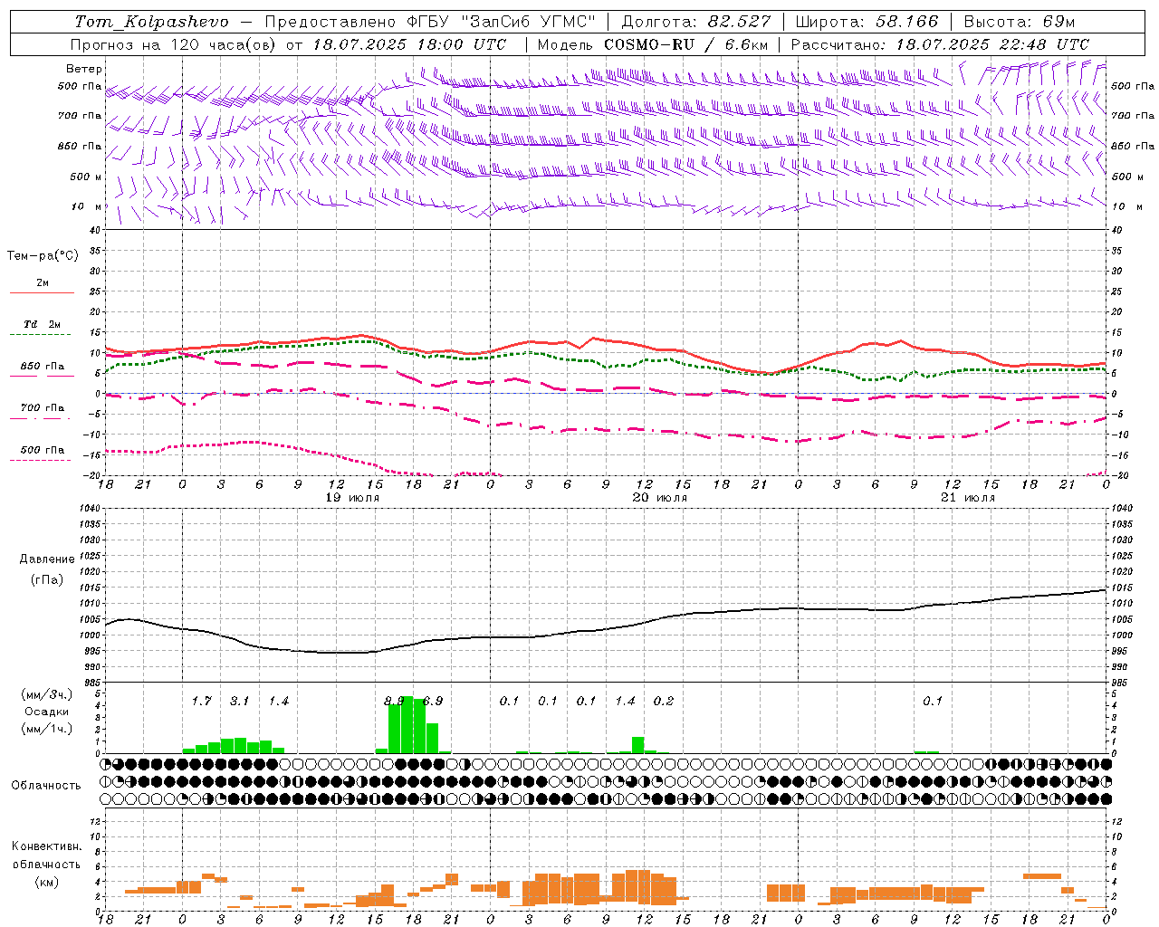Viewport: 1159px width, 927px height.
Task: Click 'Рассчитано: 18.07.2025 22:48 UTC' timestamp
Action: 940,44
